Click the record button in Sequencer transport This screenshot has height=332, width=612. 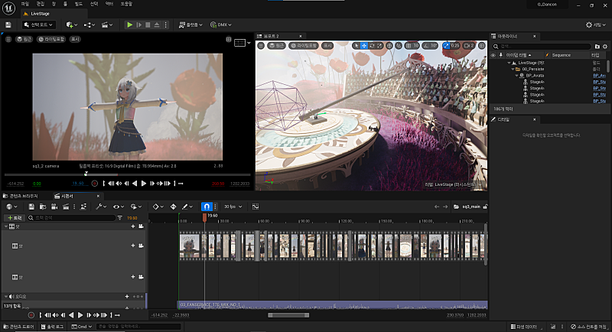(x=31, y=314)
